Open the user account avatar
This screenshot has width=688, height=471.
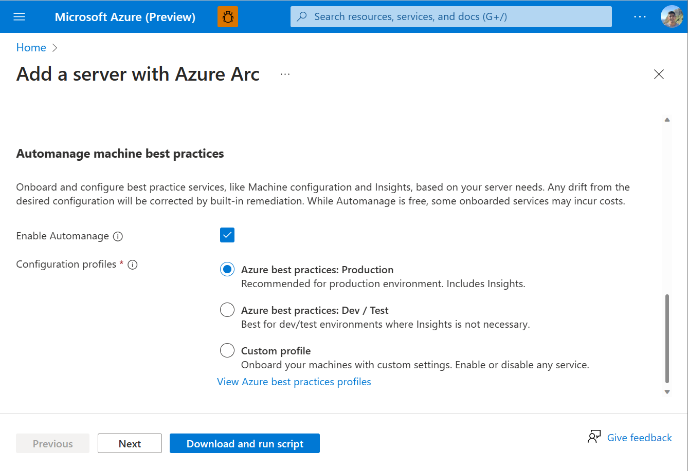pyautogui.click(x=672, y=17)
